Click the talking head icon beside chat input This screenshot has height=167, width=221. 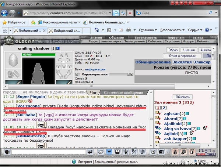[x=7, y=152]
